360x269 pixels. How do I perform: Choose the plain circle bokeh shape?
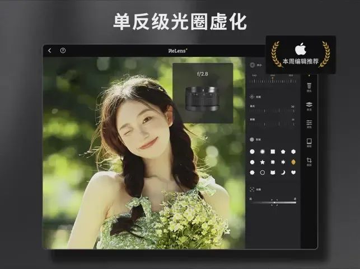(x=252, y=152)
